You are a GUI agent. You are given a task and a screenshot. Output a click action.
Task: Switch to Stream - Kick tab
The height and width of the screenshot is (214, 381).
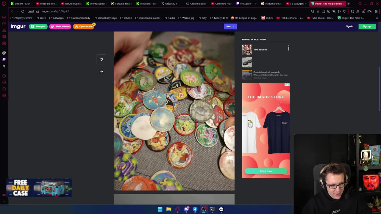point(21,4)
